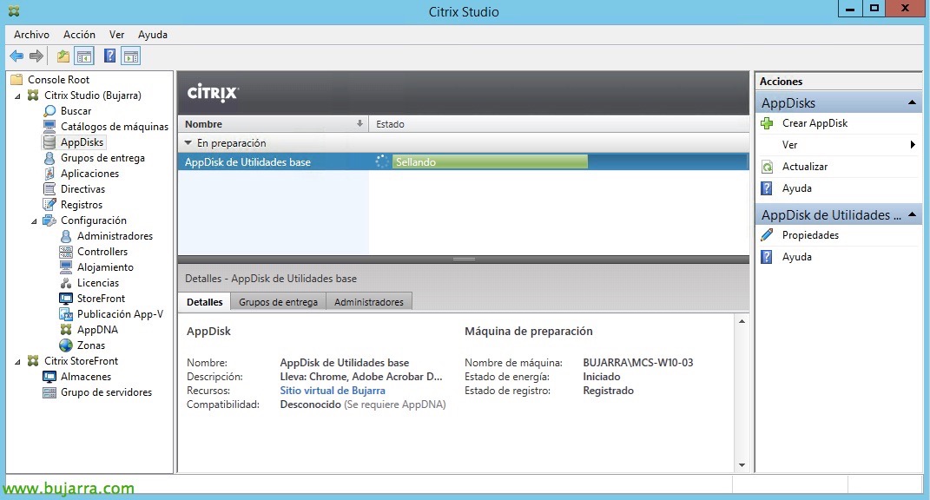Switch to the Grupos de entrega tab
The width and height of the screenshot is (930, 500).
tap(278, 302)
